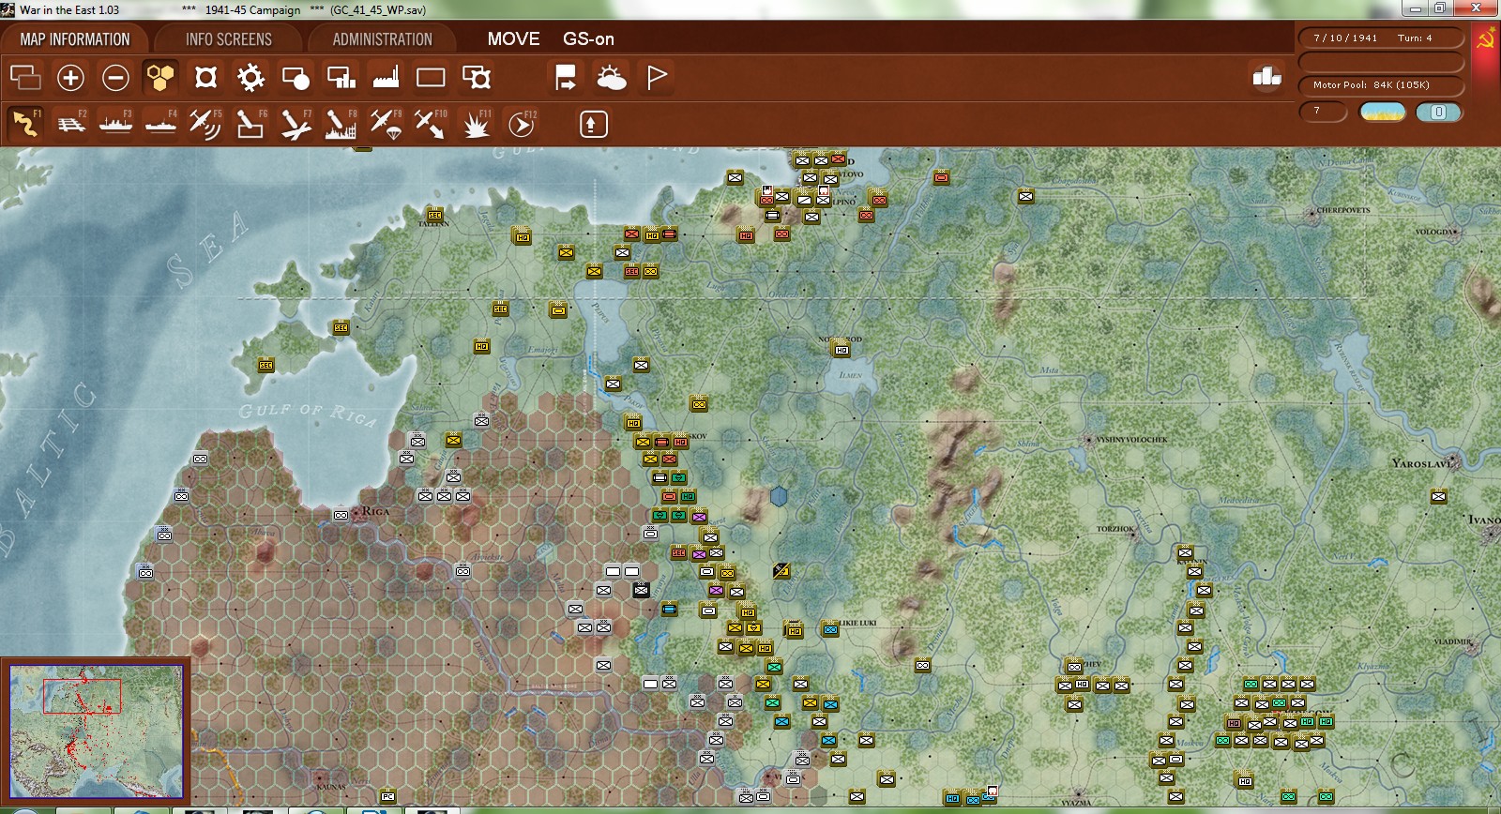The height and width of the screenshot is (814, 1501).
Task: Click the Cherepovets town label
Action: click(x=1343, y=210)
